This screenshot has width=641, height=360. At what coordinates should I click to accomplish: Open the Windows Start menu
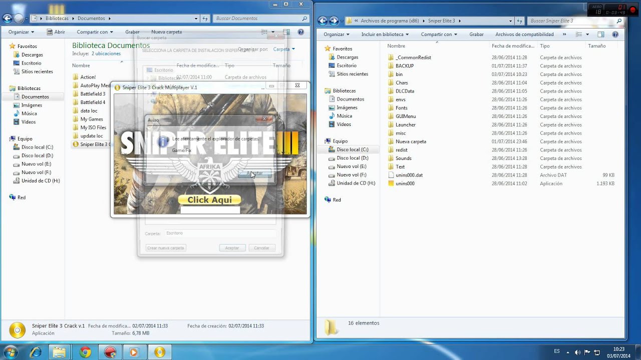pos(10,351)
